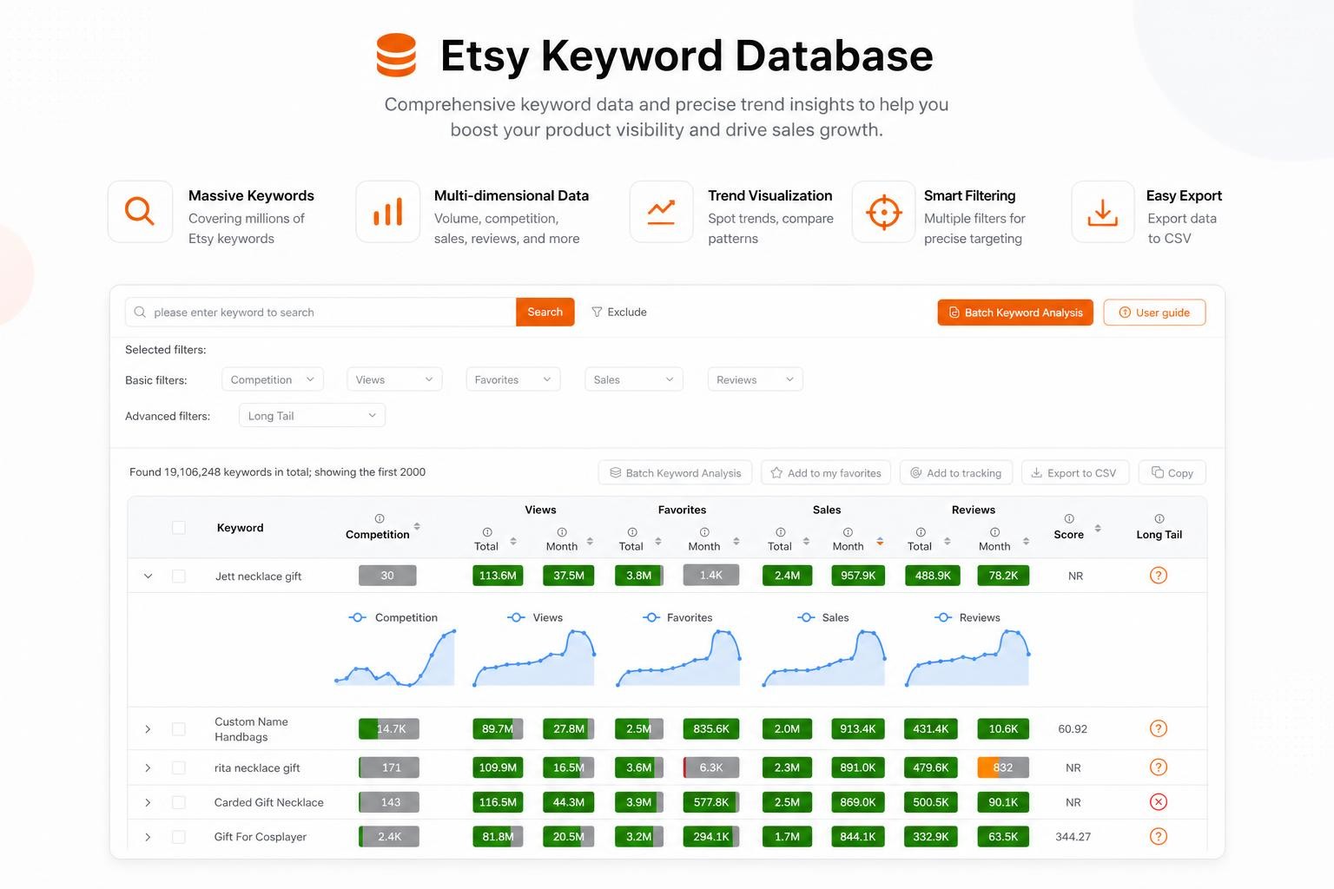This screenshot has height=889, width=1334.
Task: Check the rita necklace gift row checkbox
Action: tap(179, 767)
